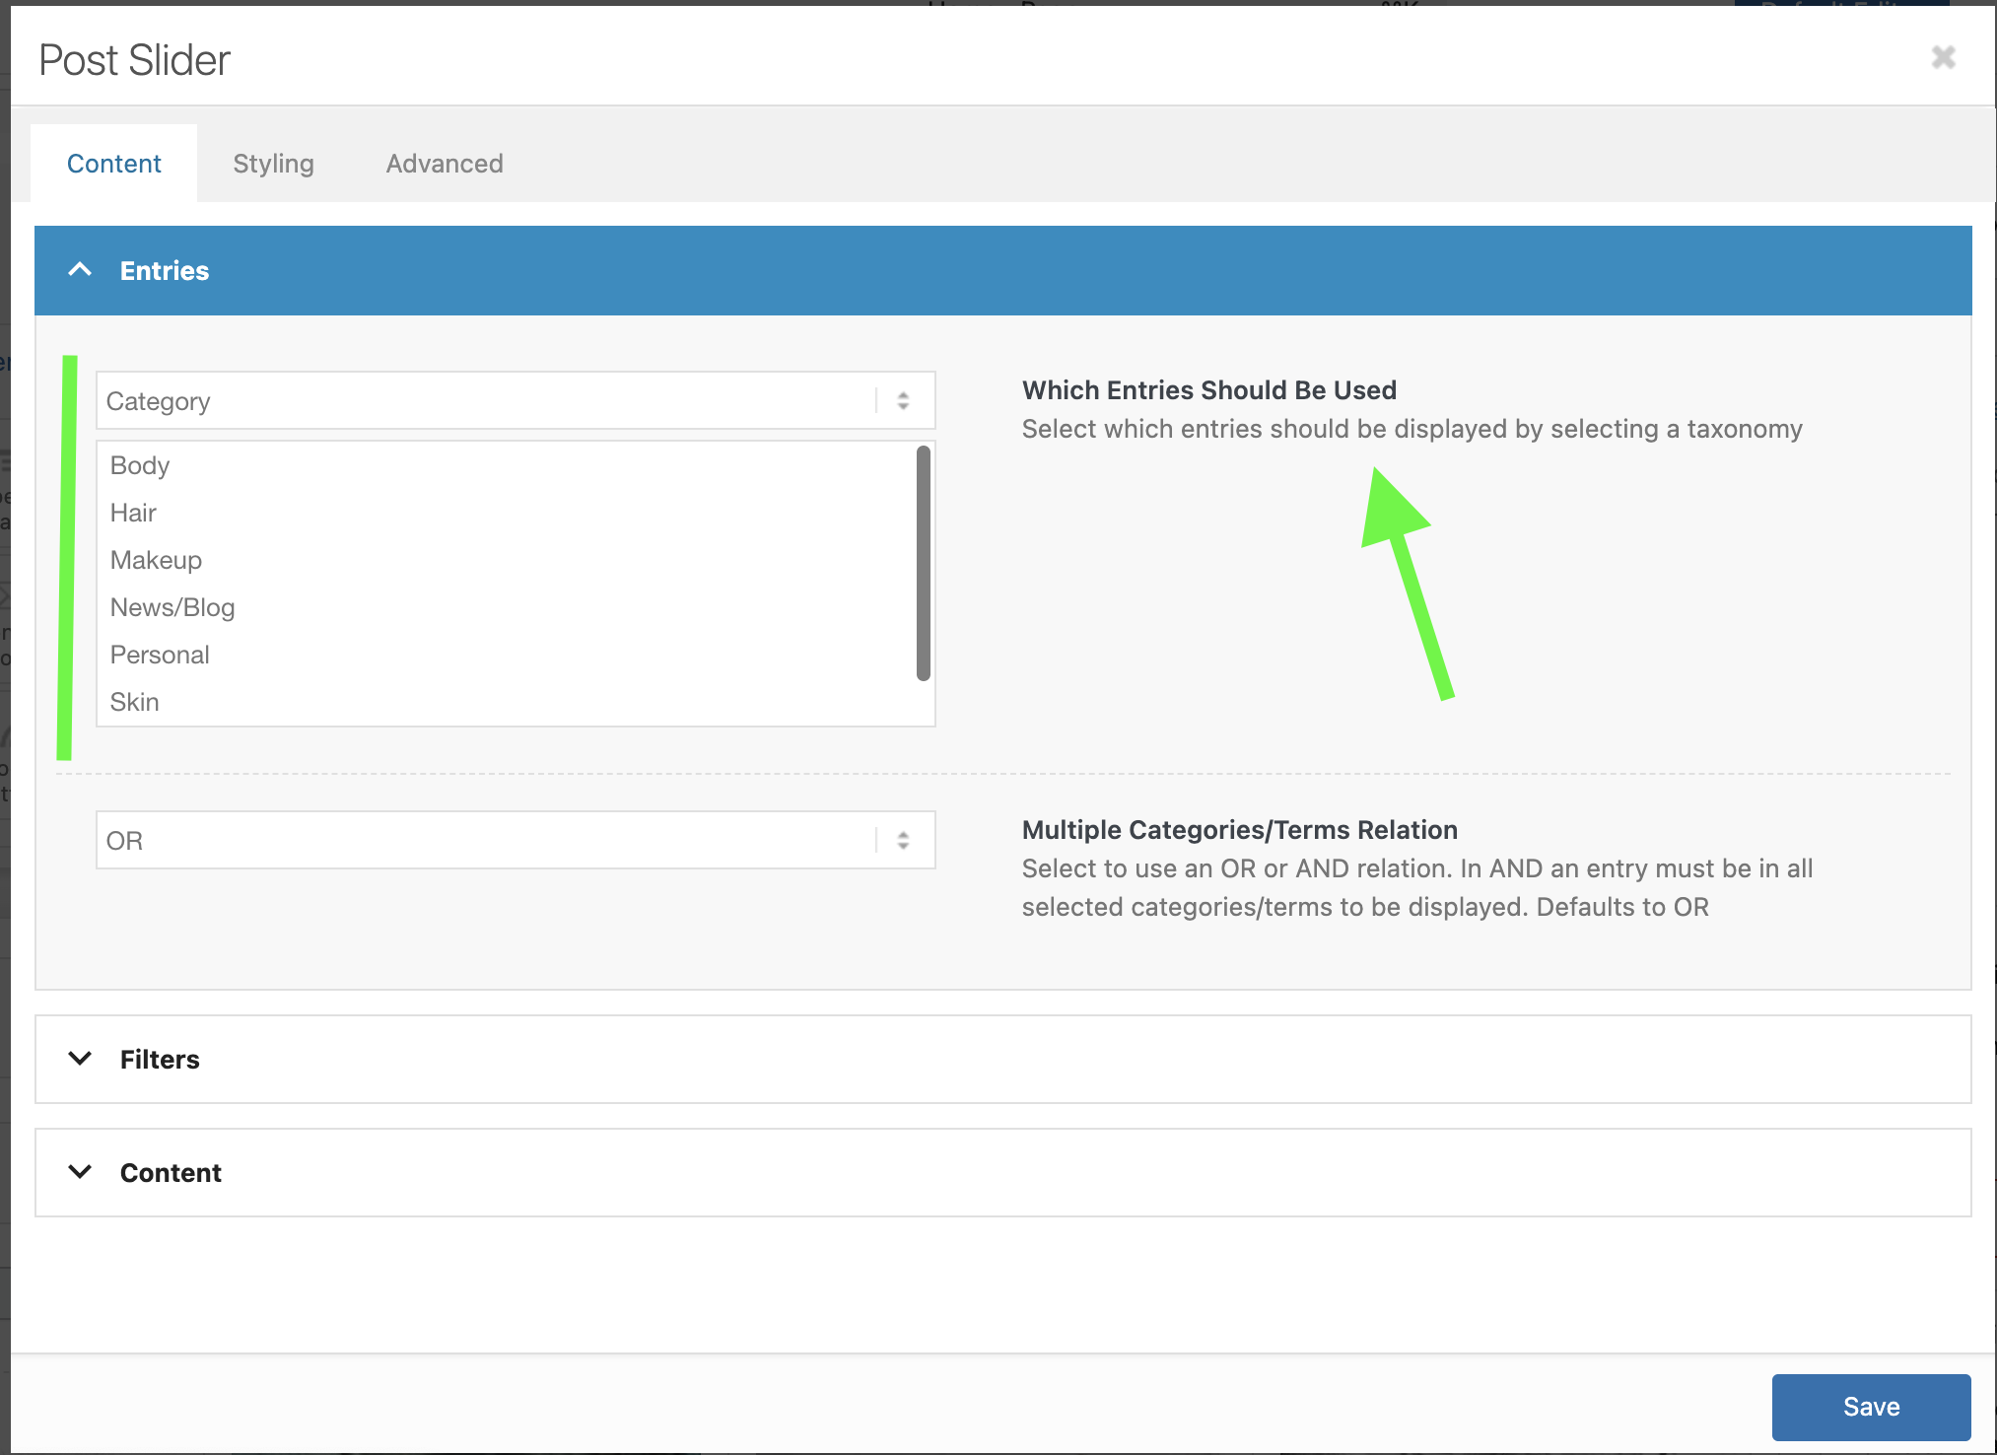
Task: Close the Post Slider dialog
Action: tap(1943, 58)
